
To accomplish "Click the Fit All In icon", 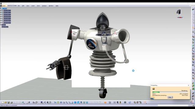I will point(58,102).
